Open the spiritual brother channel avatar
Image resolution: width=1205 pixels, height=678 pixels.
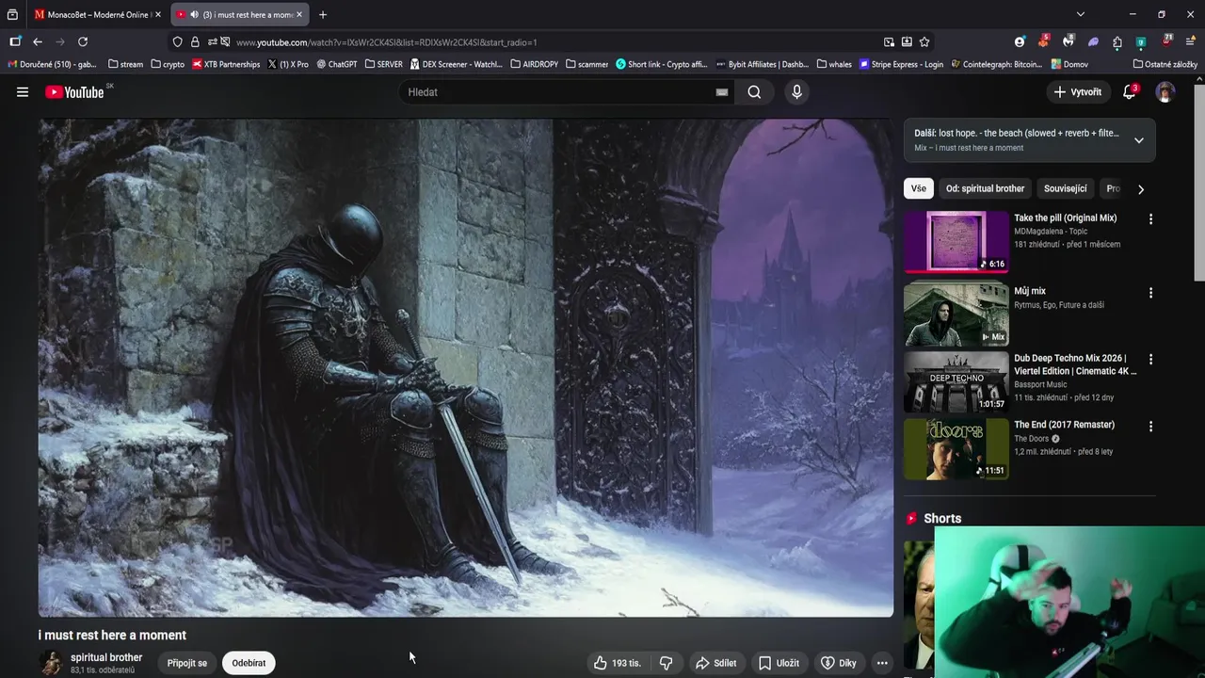click(51, 663)
